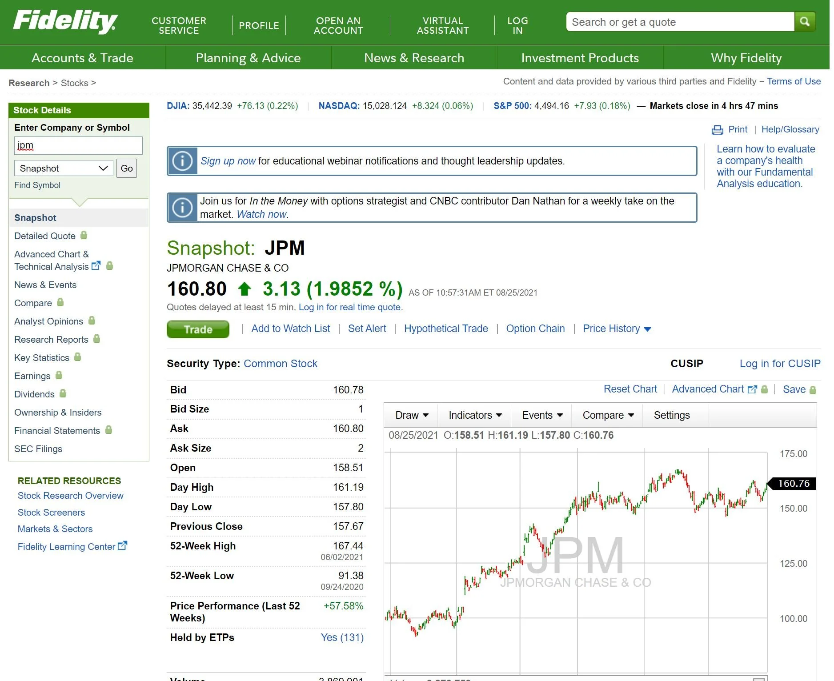
Task: Click the lock icon beside Analyst Opinions
Action: [92, 320]
